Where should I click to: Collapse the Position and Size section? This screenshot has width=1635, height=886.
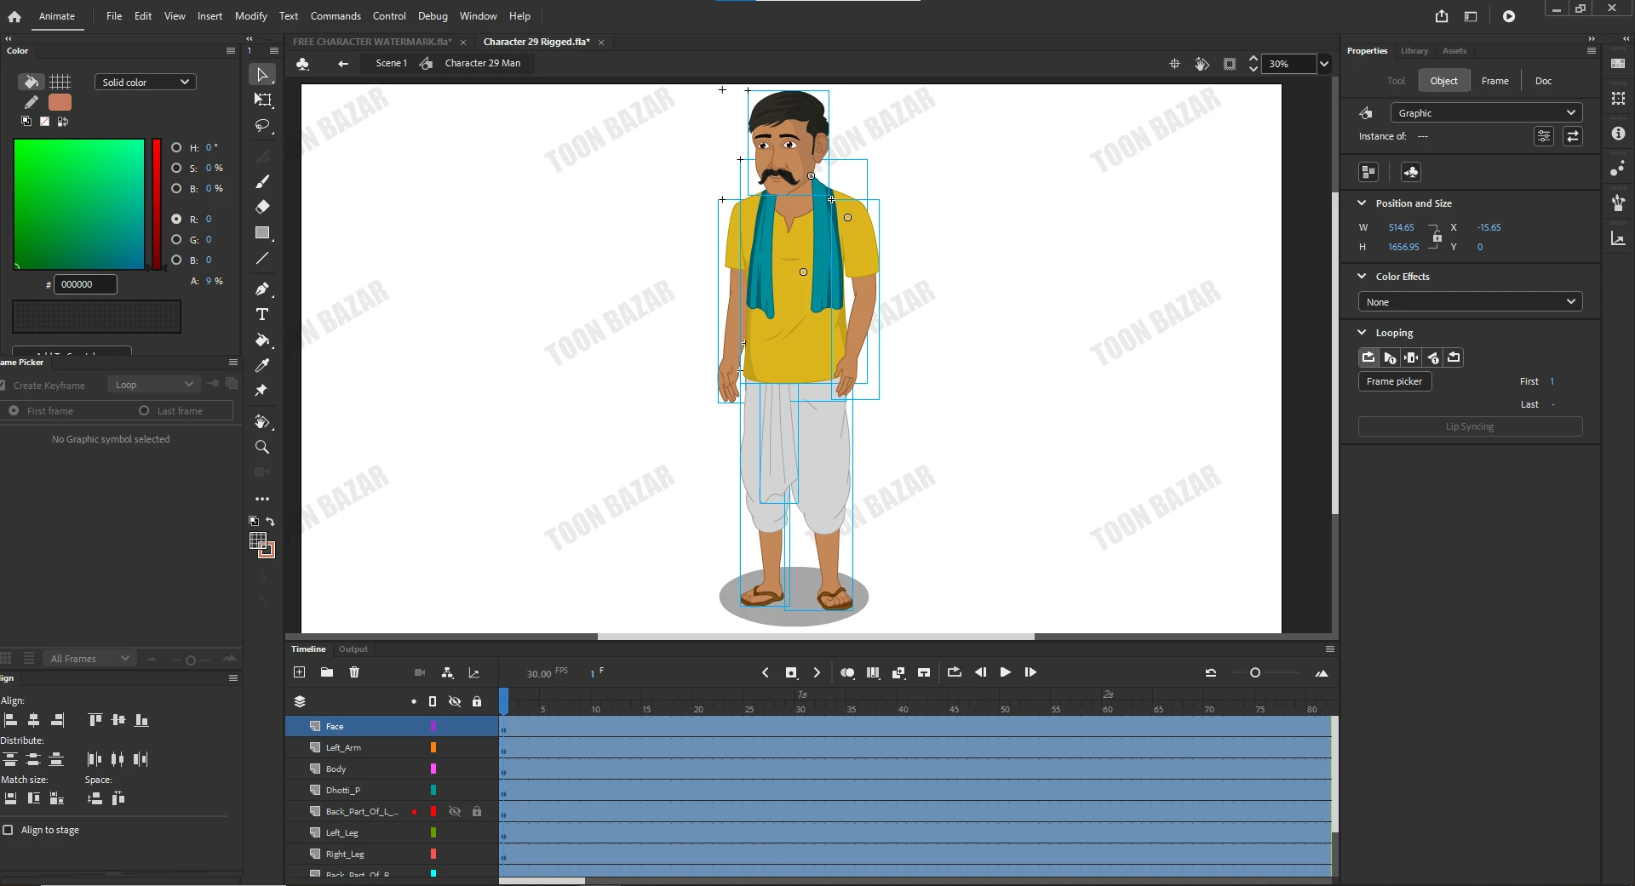coord(1362,203)
